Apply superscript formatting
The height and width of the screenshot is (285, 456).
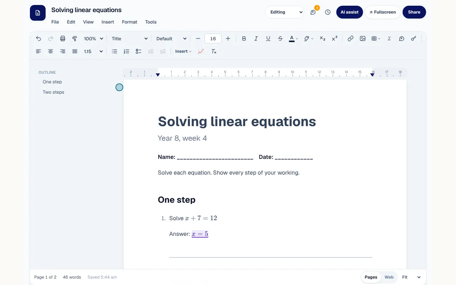point(335,38)
